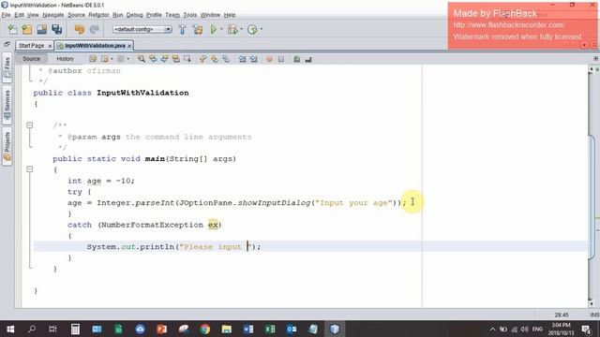Screen dimensions: 600x337
Task: Collapse the Javadoc comment fold
Action: (30, 125)
